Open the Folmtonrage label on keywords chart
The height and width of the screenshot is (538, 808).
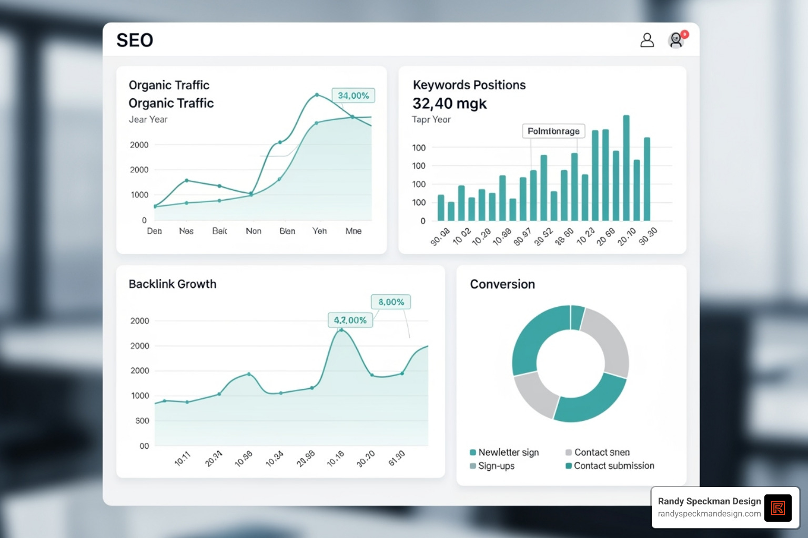[x=553, y=131]
